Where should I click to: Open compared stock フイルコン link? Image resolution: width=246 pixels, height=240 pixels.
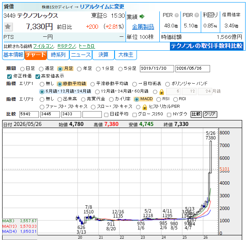(x=43, y=46)
